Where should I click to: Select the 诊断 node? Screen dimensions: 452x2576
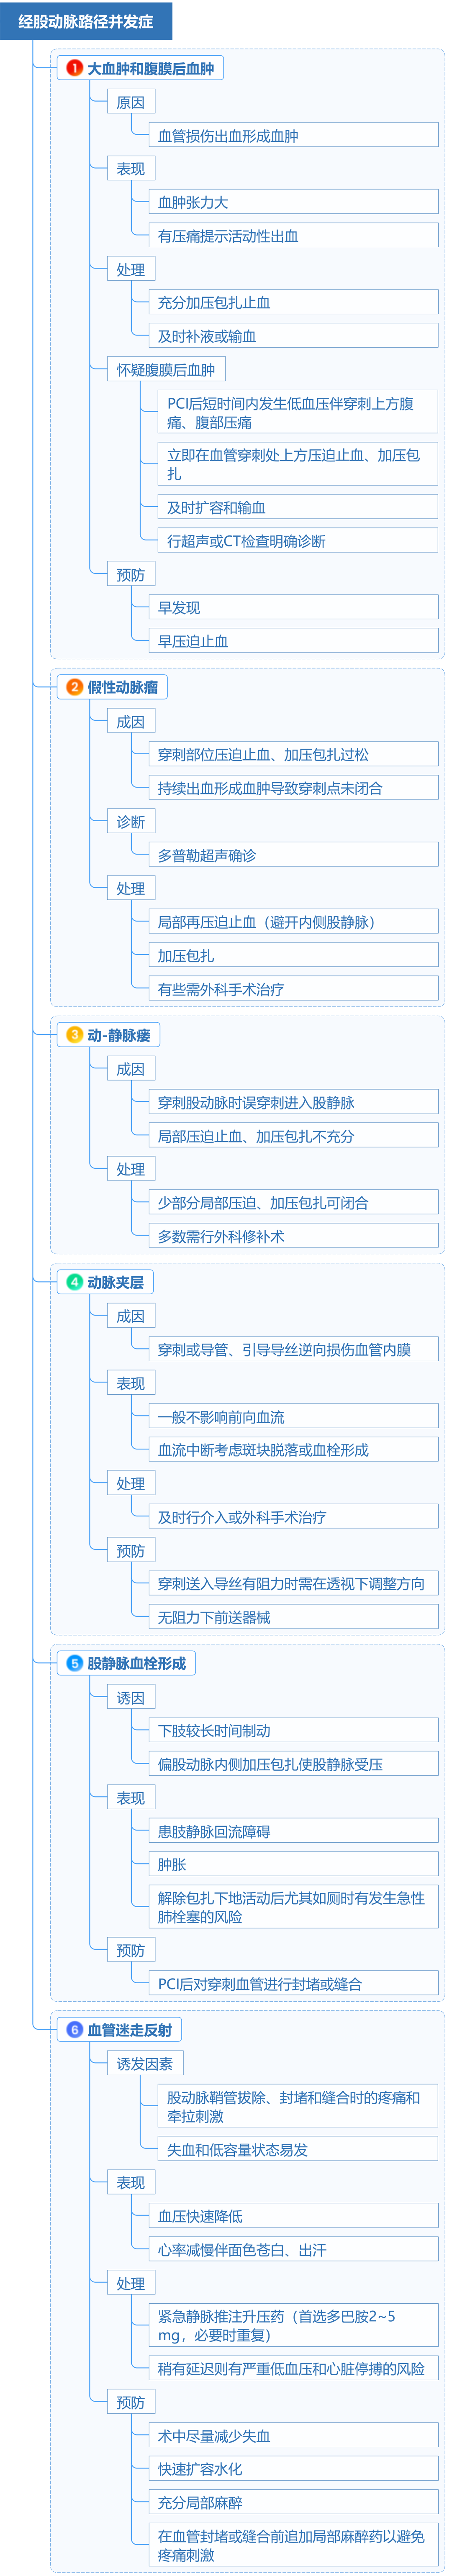pos(130,821)
